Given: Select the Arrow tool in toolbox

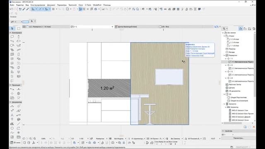Looking at the screenshot, I should pyautogui.click(x=12, y=29).
